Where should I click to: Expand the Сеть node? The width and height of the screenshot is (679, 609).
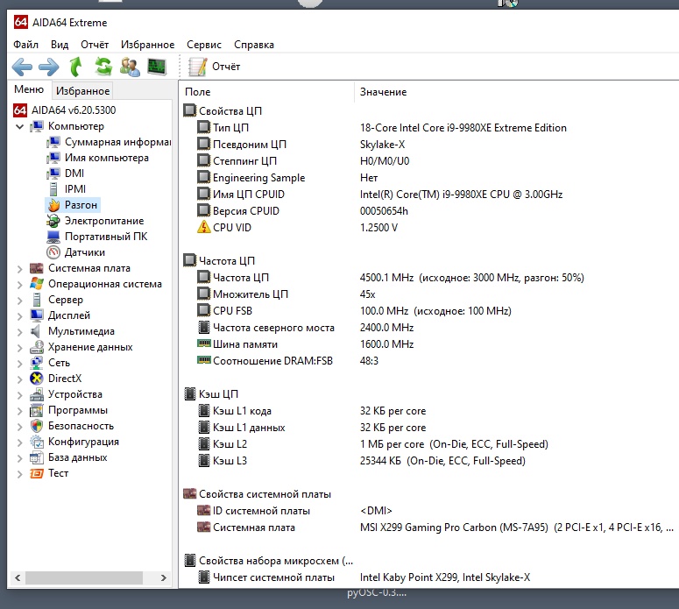pyautogui.click(x=19, y=364)
